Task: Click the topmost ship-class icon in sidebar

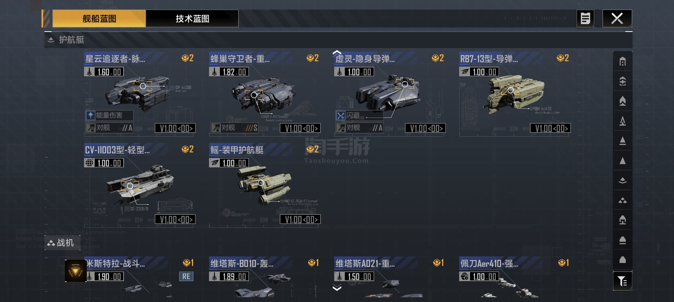Action: pos(623,62)
